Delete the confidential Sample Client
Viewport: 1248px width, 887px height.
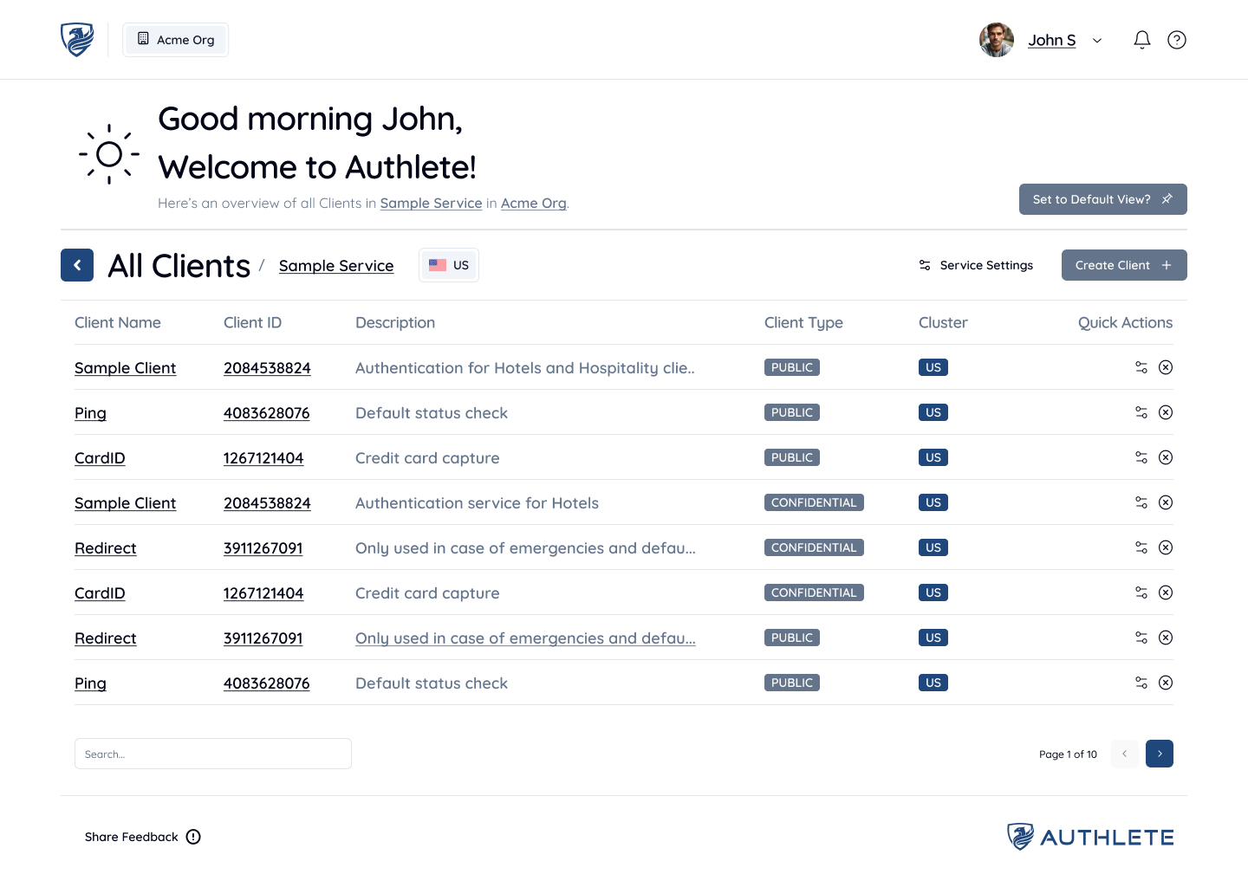click(x=1166, y=502)
